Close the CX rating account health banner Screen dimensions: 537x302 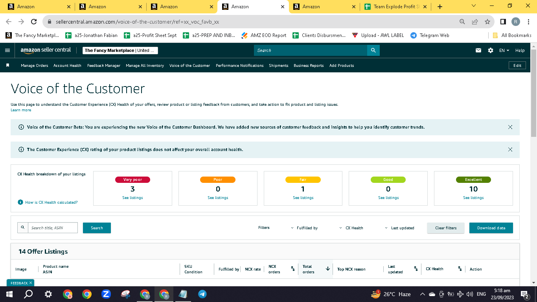tap(510, 149)
